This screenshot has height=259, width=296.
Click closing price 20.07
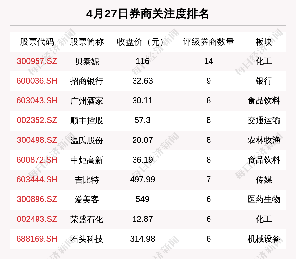[142, 140]
